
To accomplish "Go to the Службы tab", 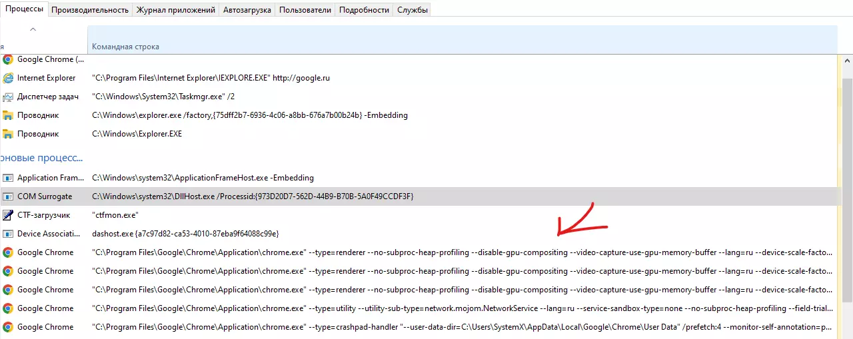I will (413, 10).
